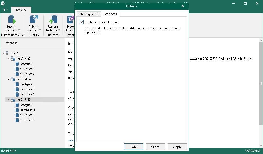Select postgres database under rhel01:5435
The height and width of the screenshot is (154, 263).
(x=26, y=105)
